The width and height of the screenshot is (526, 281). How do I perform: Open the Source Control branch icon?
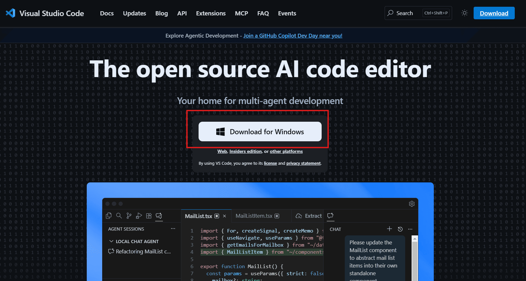tap(129, 216)
